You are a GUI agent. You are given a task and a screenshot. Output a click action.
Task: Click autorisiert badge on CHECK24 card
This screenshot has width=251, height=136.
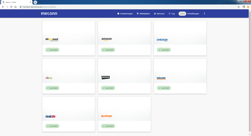point(164,50)
